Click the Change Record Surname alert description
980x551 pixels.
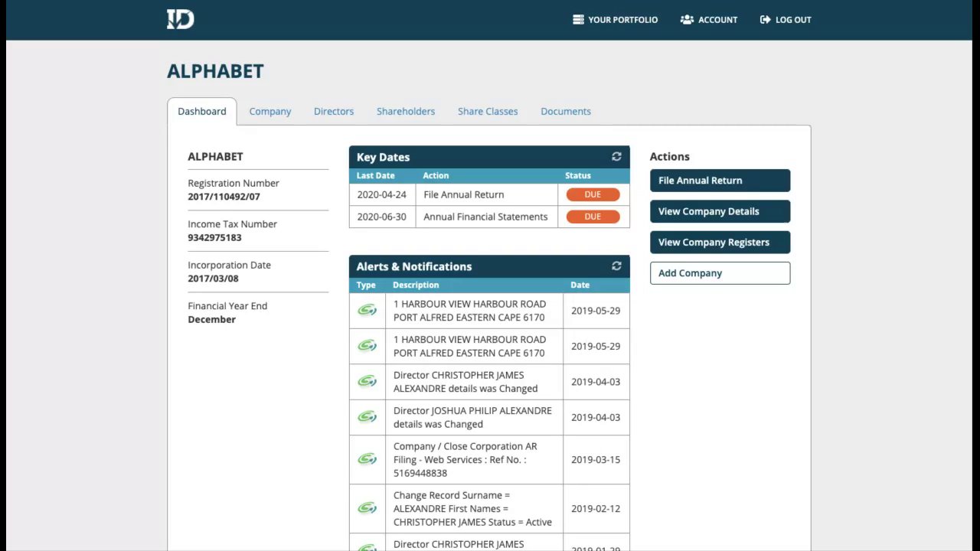point(472,508)
